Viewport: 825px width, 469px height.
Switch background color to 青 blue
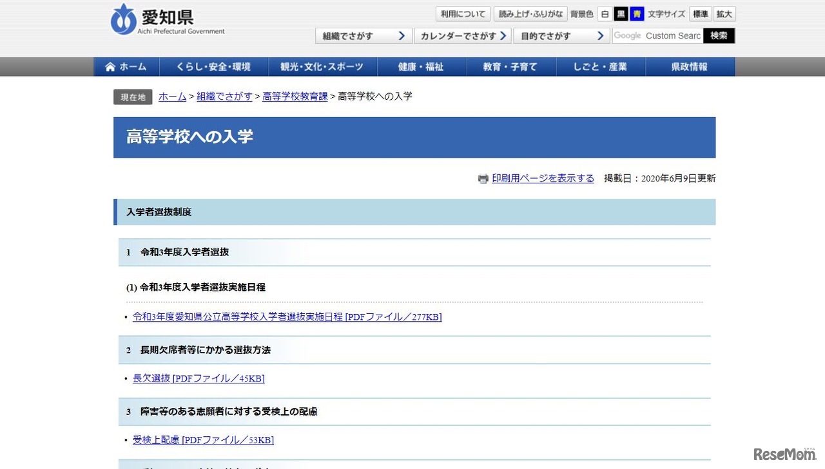point(637,14)
